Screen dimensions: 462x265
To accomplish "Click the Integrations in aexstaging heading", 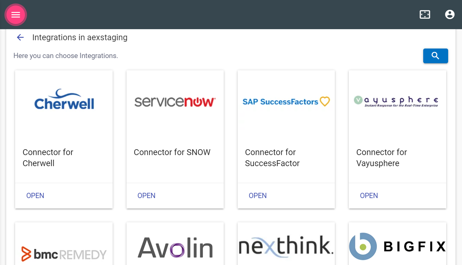I will [80, 37].
